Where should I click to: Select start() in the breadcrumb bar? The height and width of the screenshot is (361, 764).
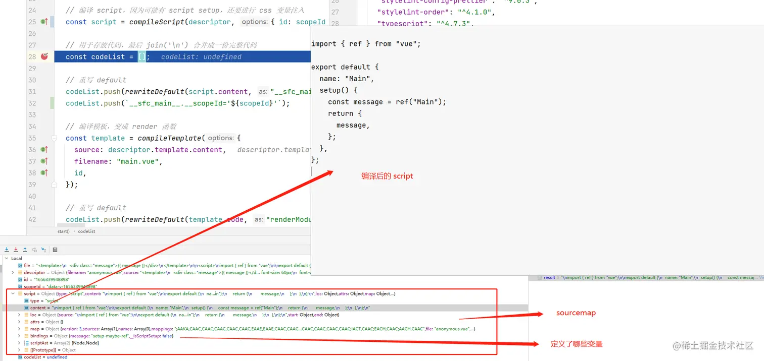pos(64,231)
